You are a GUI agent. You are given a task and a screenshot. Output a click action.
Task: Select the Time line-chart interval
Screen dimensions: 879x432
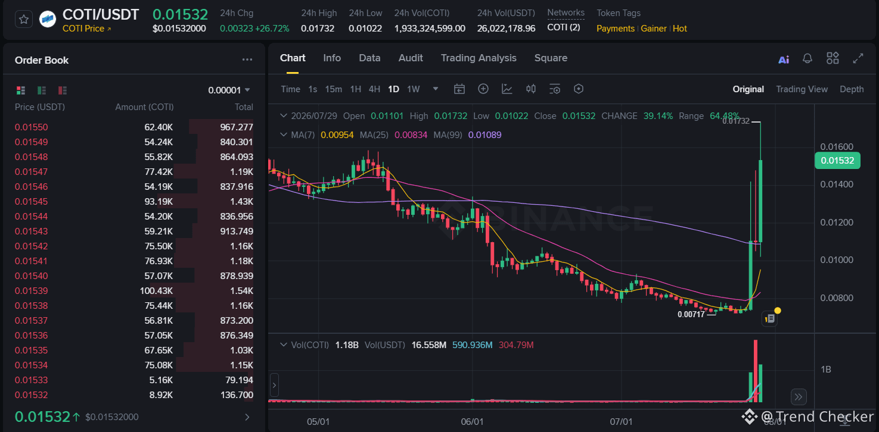coord(290,89)
